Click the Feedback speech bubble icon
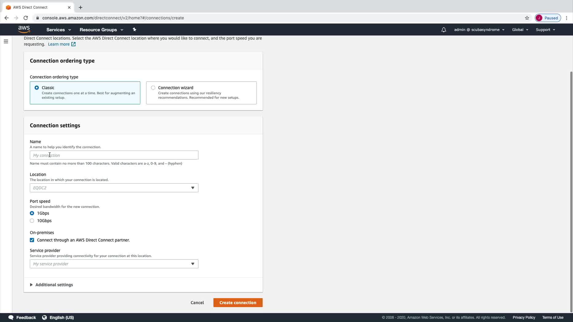 pyautogui.click(x=11, y=317)
